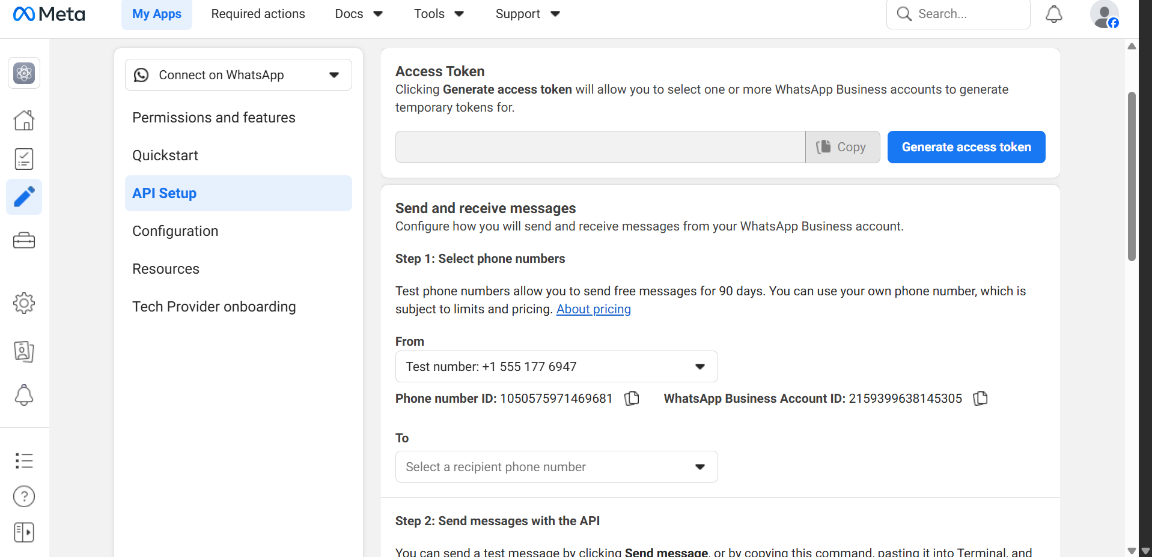Go to Dashboard home icon
The height and width of the screenshot is (557, 1152).
coord(24,120)
